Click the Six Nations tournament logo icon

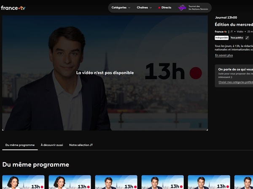pos(182,8)
